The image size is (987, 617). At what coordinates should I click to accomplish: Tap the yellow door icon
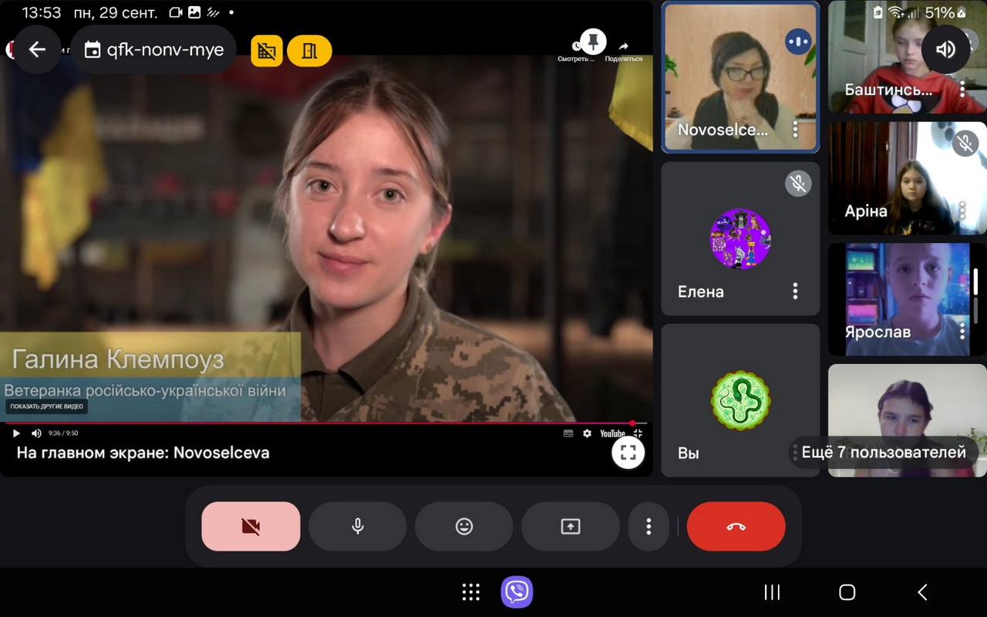309,51
